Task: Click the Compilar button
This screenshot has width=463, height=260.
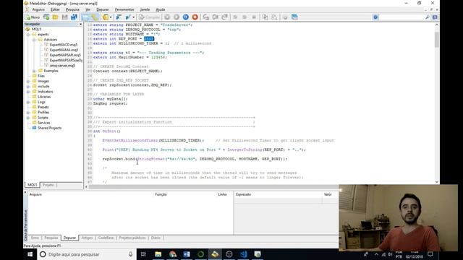Action: click(149, 17)
